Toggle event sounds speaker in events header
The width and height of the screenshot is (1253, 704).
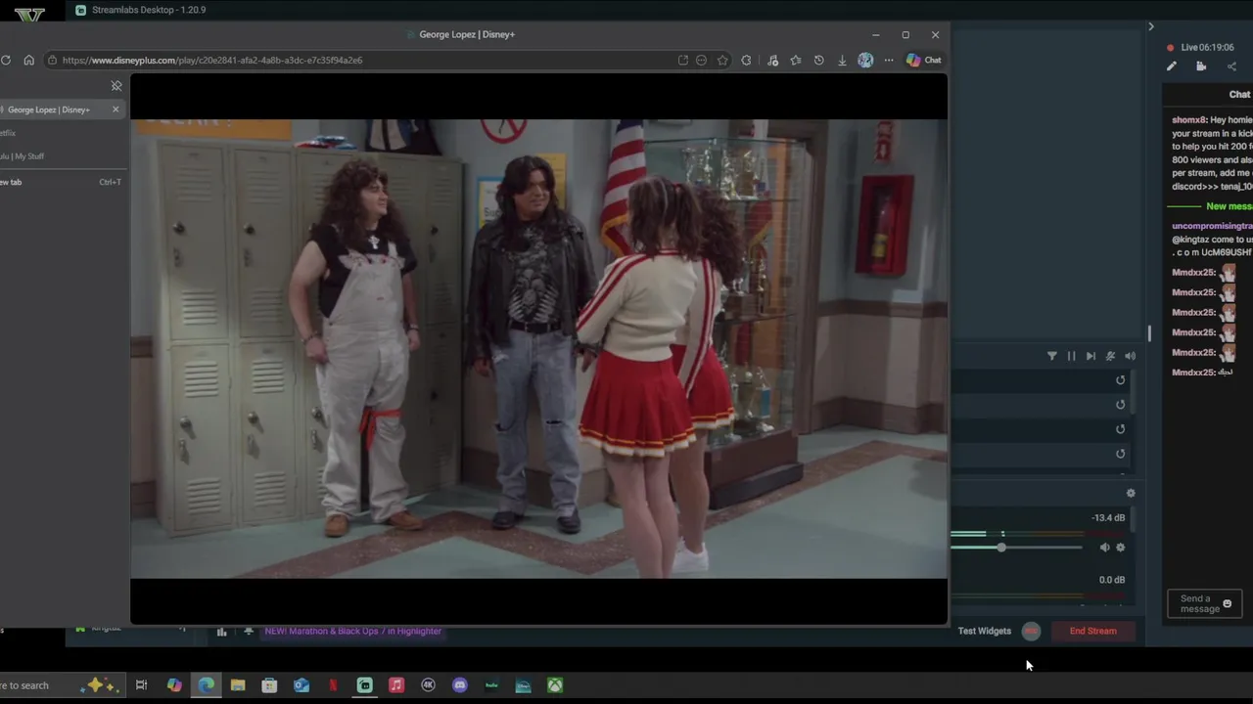[x=1130, y=356]
